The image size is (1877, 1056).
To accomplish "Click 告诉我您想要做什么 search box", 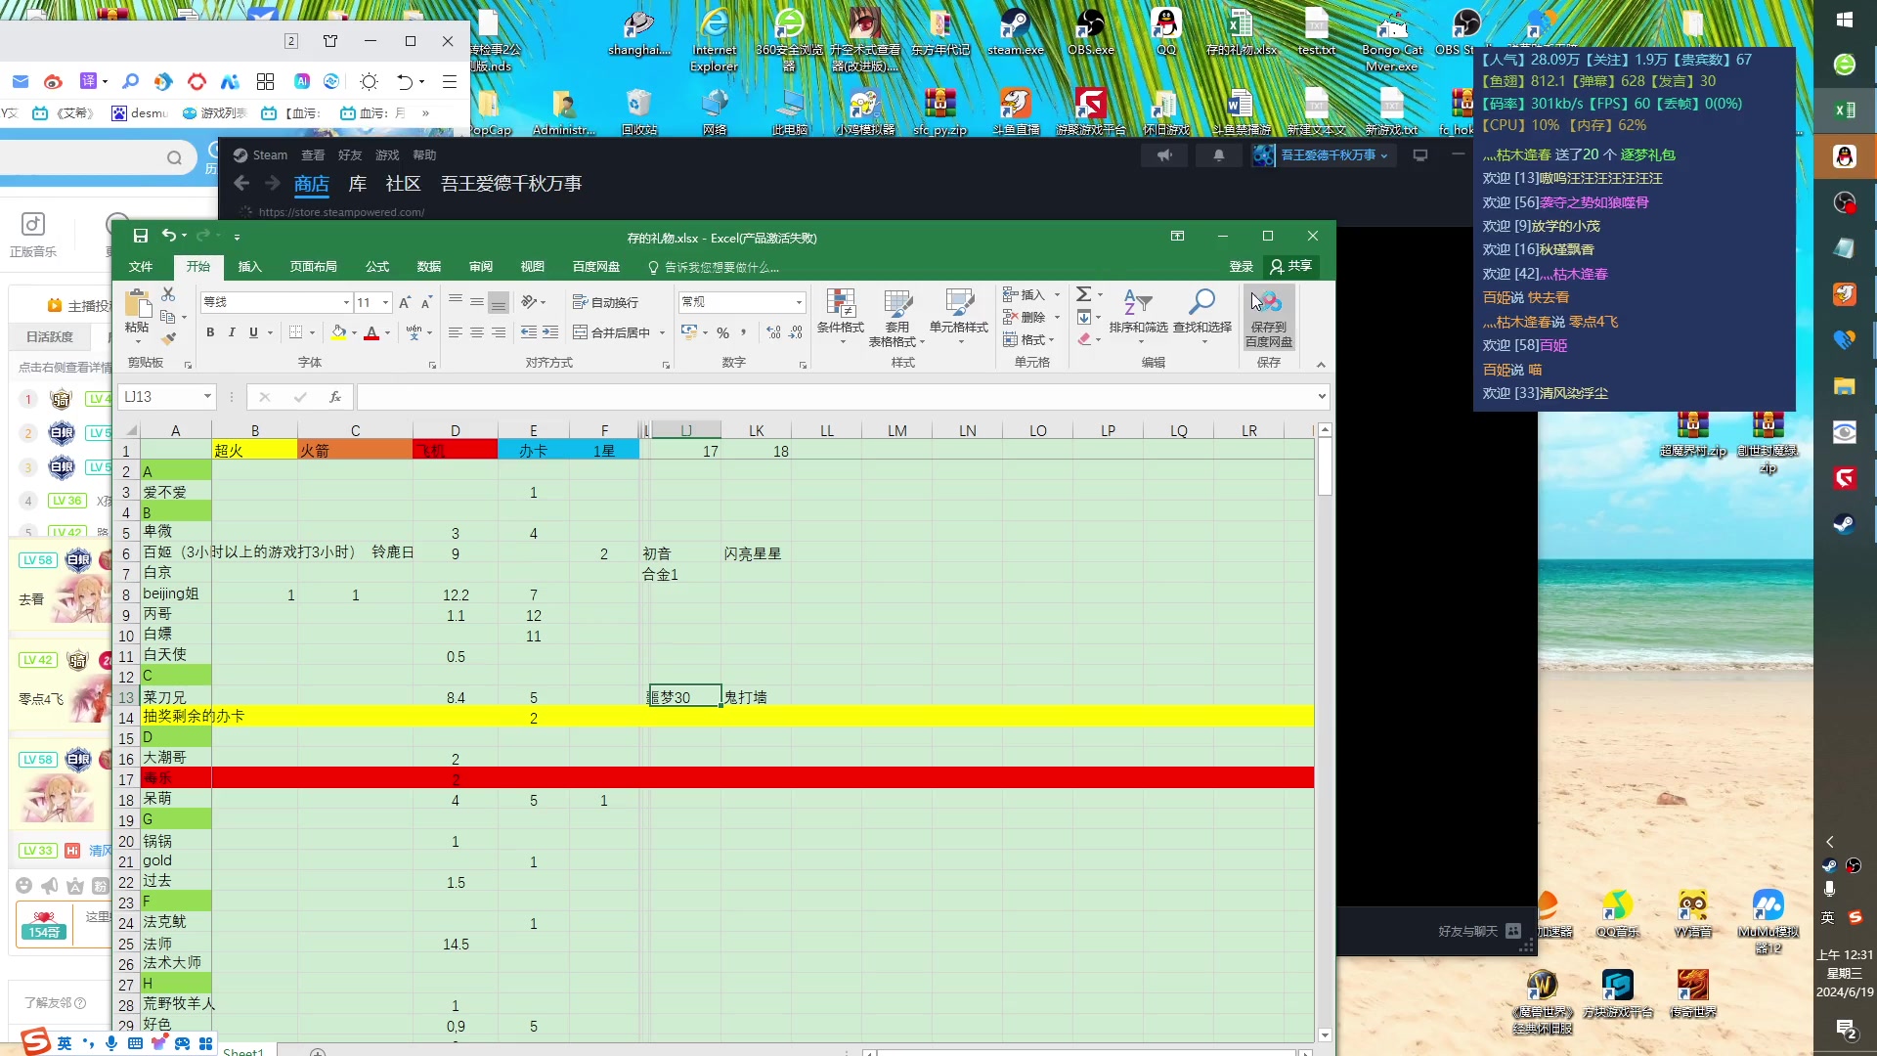I will coord(714,268).
